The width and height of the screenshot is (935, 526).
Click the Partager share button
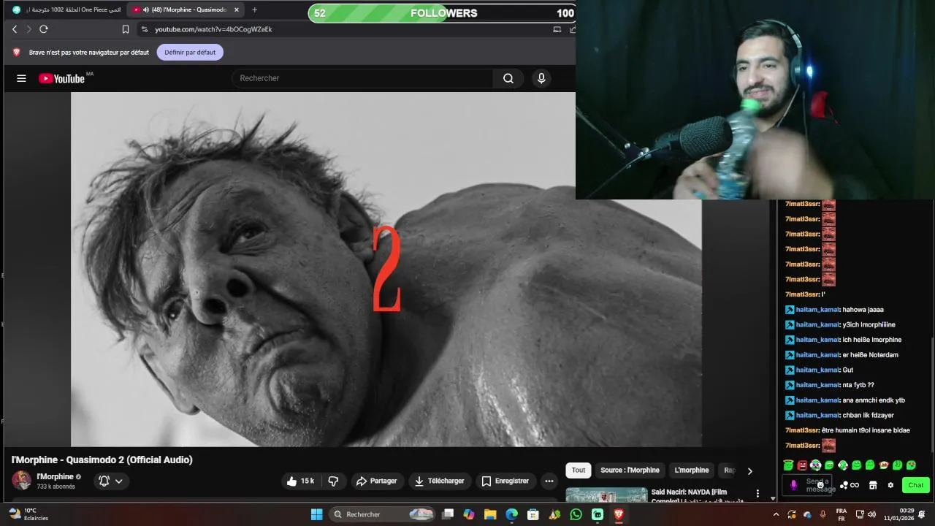click(376, 481)
